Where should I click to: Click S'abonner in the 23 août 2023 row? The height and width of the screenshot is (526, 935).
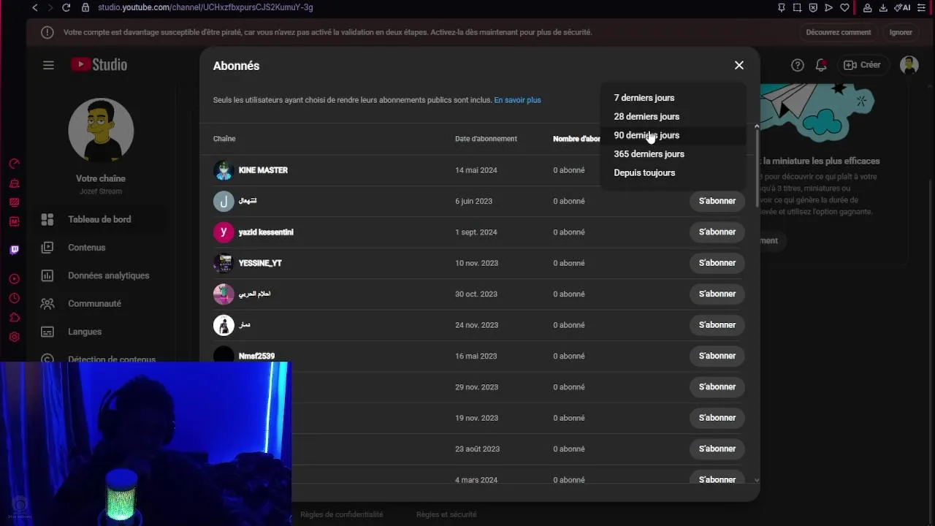tap(717, 449)
